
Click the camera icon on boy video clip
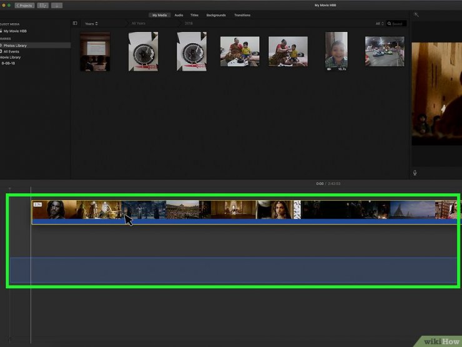pos(329,69)
